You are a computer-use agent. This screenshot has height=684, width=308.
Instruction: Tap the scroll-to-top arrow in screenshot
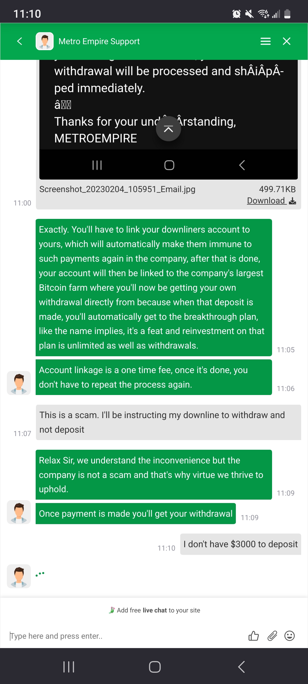[x=169, y=129]
